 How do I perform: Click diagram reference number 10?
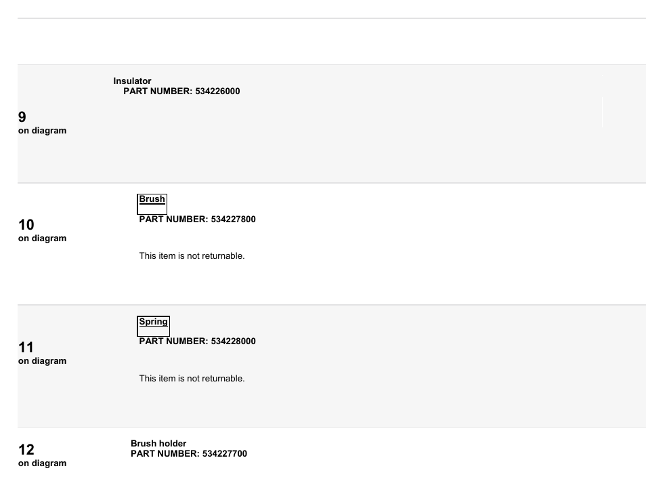26,225
